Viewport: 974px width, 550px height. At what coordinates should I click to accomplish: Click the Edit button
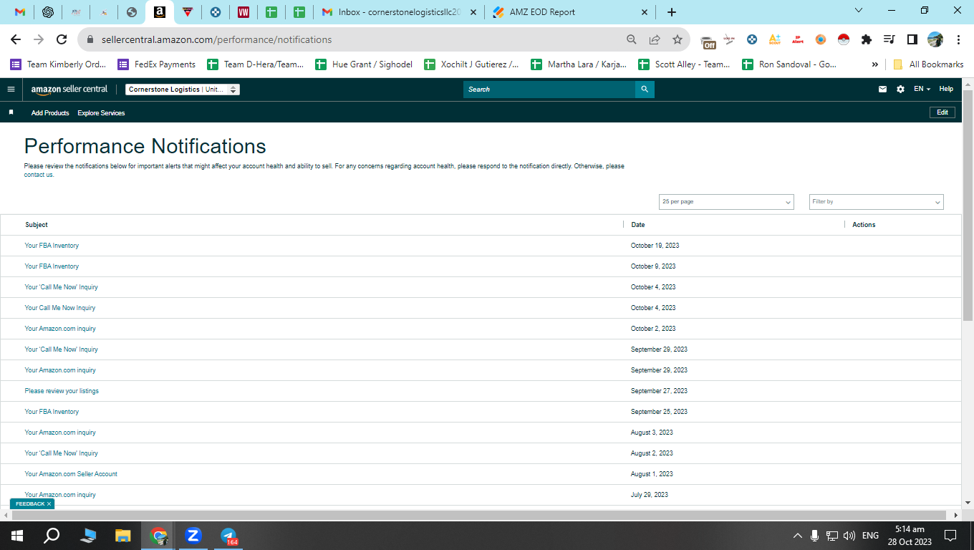[x=942, y=112]
